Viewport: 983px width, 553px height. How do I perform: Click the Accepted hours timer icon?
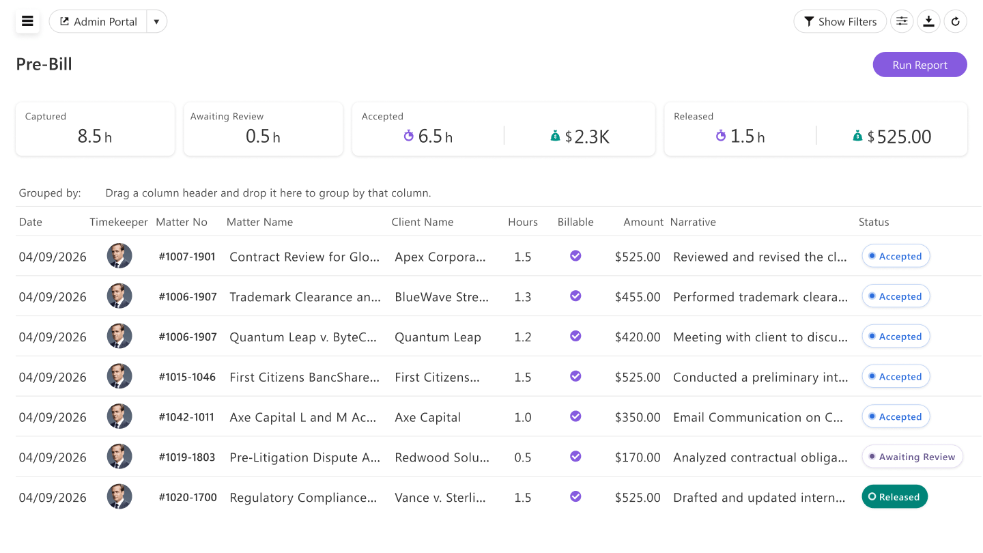click(409, 136)
